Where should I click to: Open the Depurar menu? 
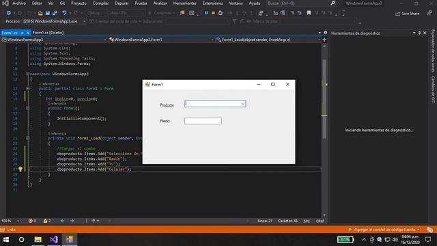click(122, 3)
